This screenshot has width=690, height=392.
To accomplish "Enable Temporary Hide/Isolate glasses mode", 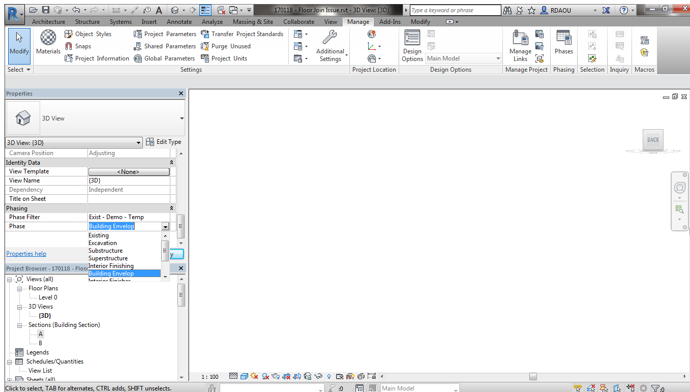I will [318, 376].
